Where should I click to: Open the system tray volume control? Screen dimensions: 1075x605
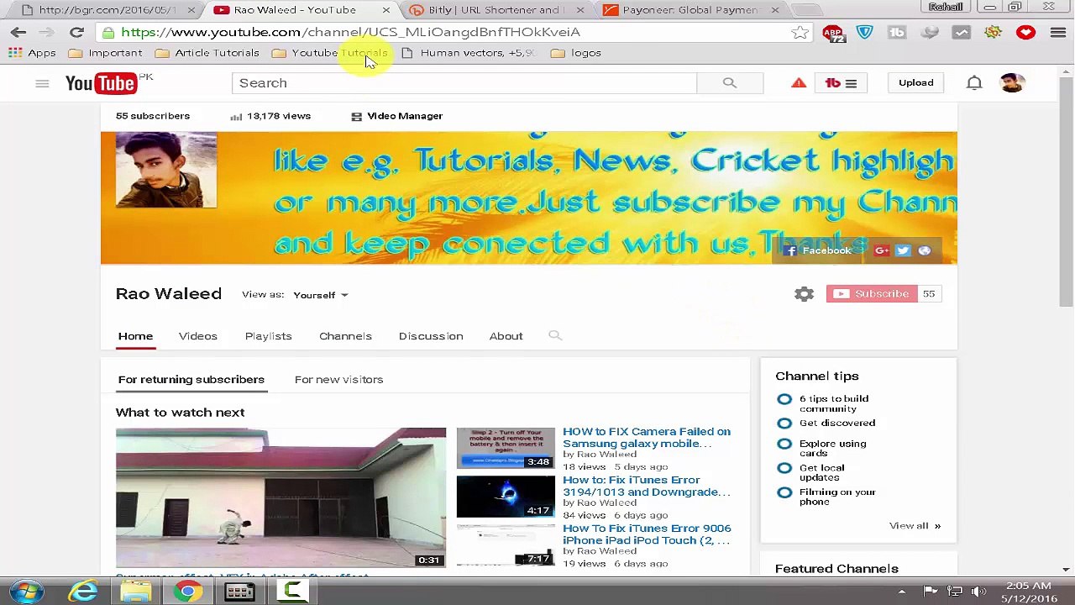pyautogui.click(x=978, y=592)
